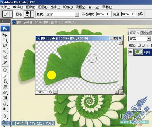Click the status bar icon beside zoom

50,92
